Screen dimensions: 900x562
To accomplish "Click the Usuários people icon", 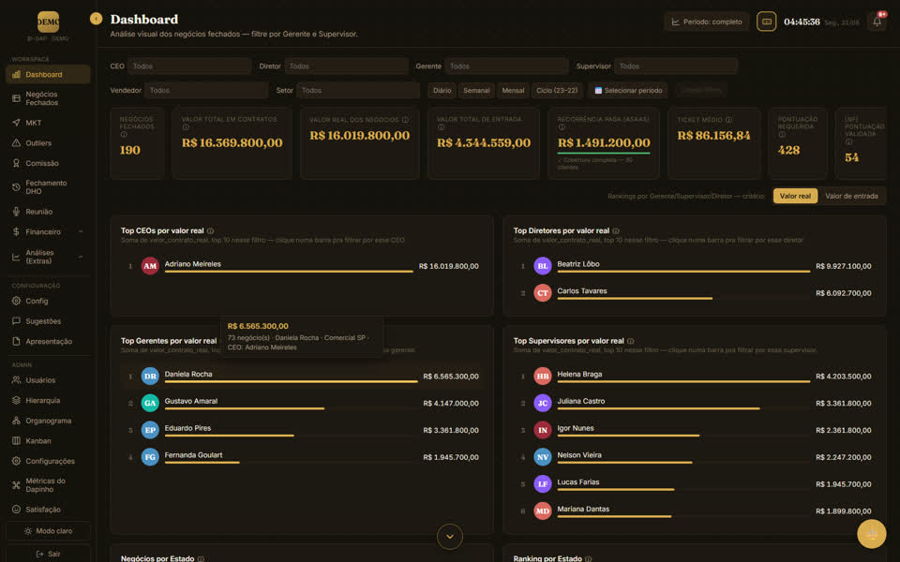I will point(16,380).
